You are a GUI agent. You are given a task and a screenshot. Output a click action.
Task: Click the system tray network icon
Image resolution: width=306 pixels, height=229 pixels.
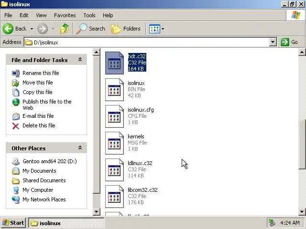coord(272,223)
